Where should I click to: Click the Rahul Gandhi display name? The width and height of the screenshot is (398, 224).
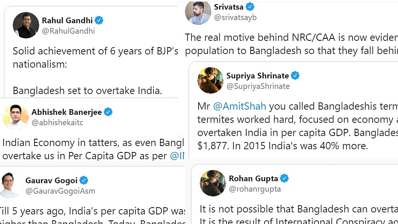tap(67, 20)
